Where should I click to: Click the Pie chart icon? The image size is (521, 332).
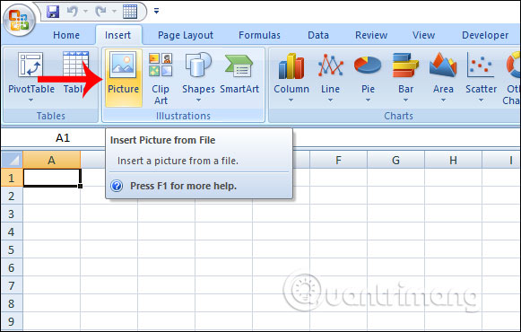coord(368,66)
